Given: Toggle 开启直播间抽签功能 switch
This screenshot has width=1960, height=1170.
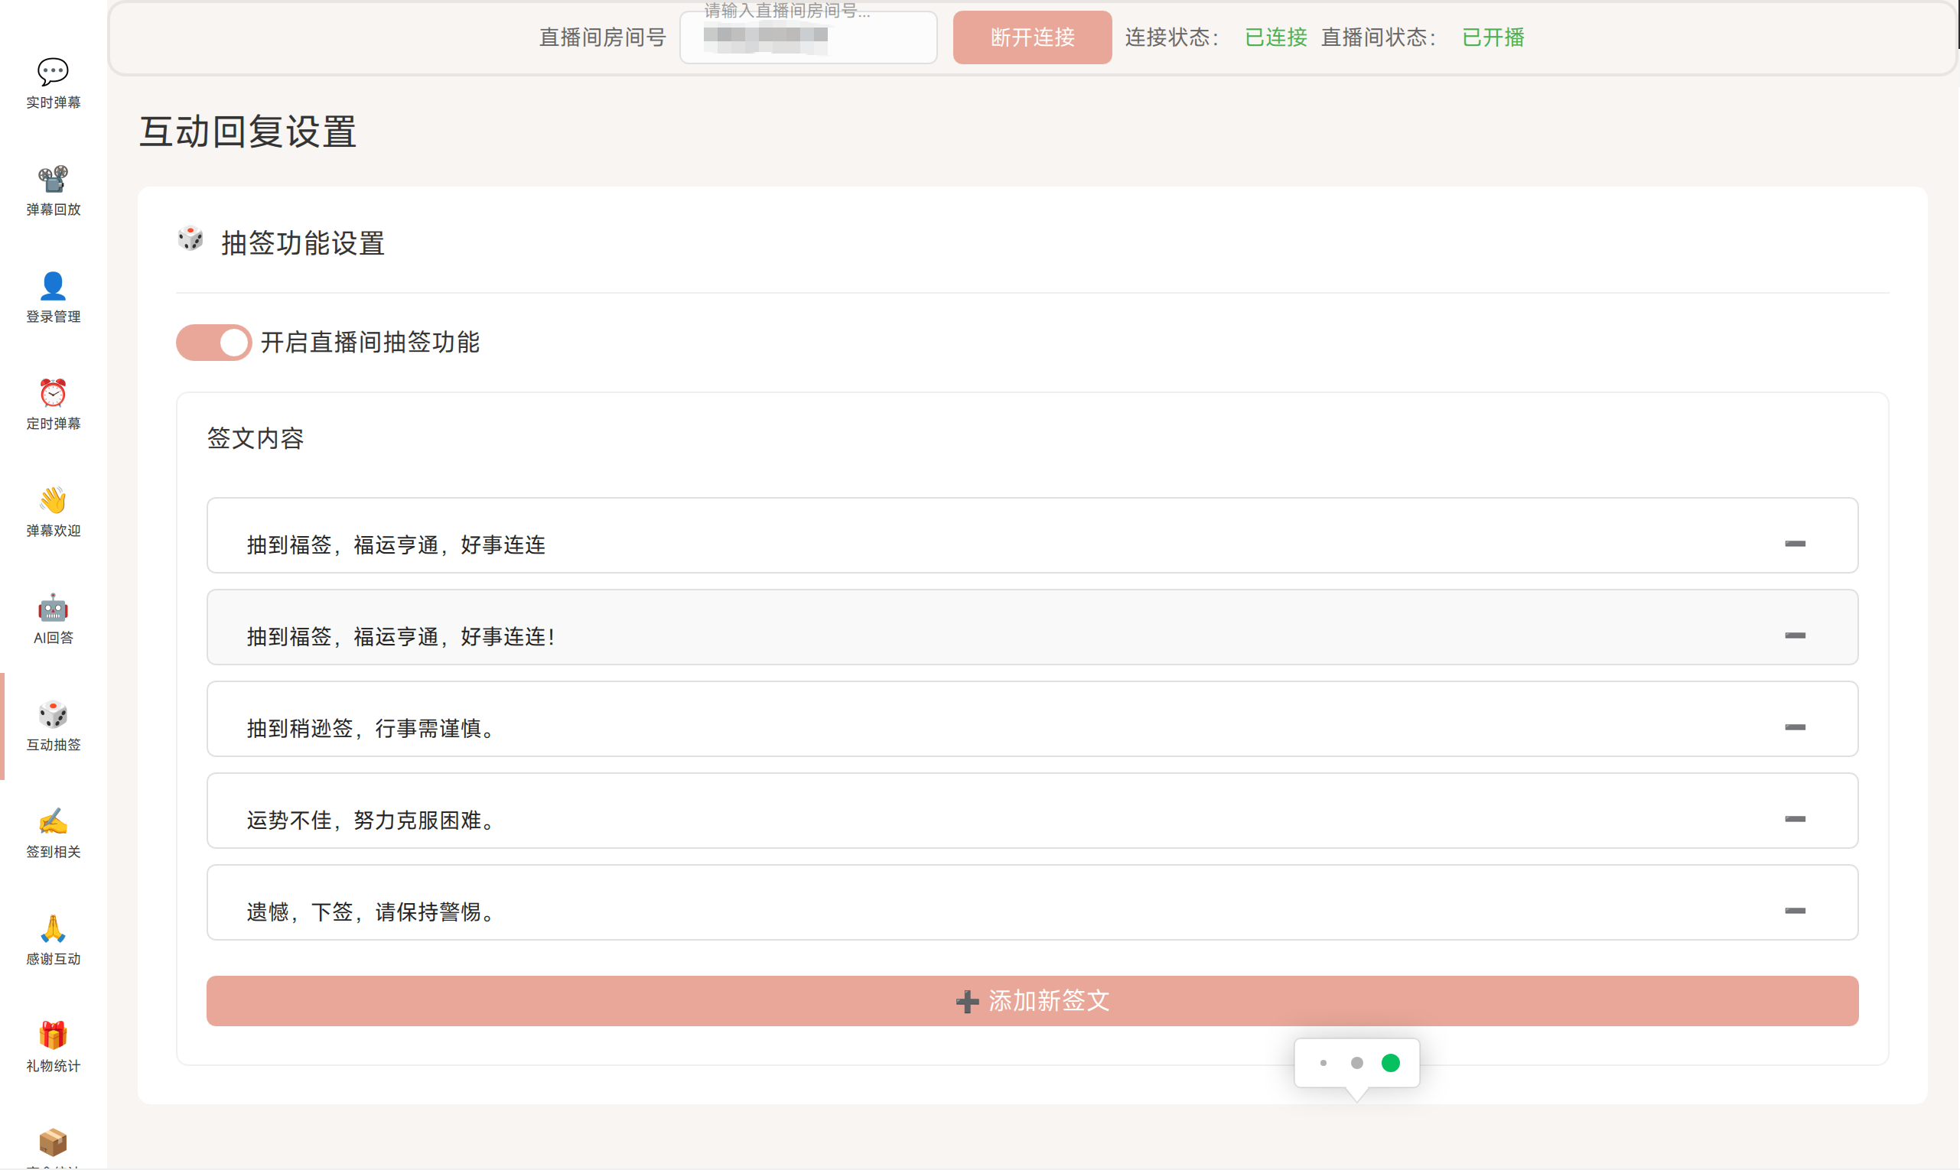Looking at the screenshot, I should point(213,342).
